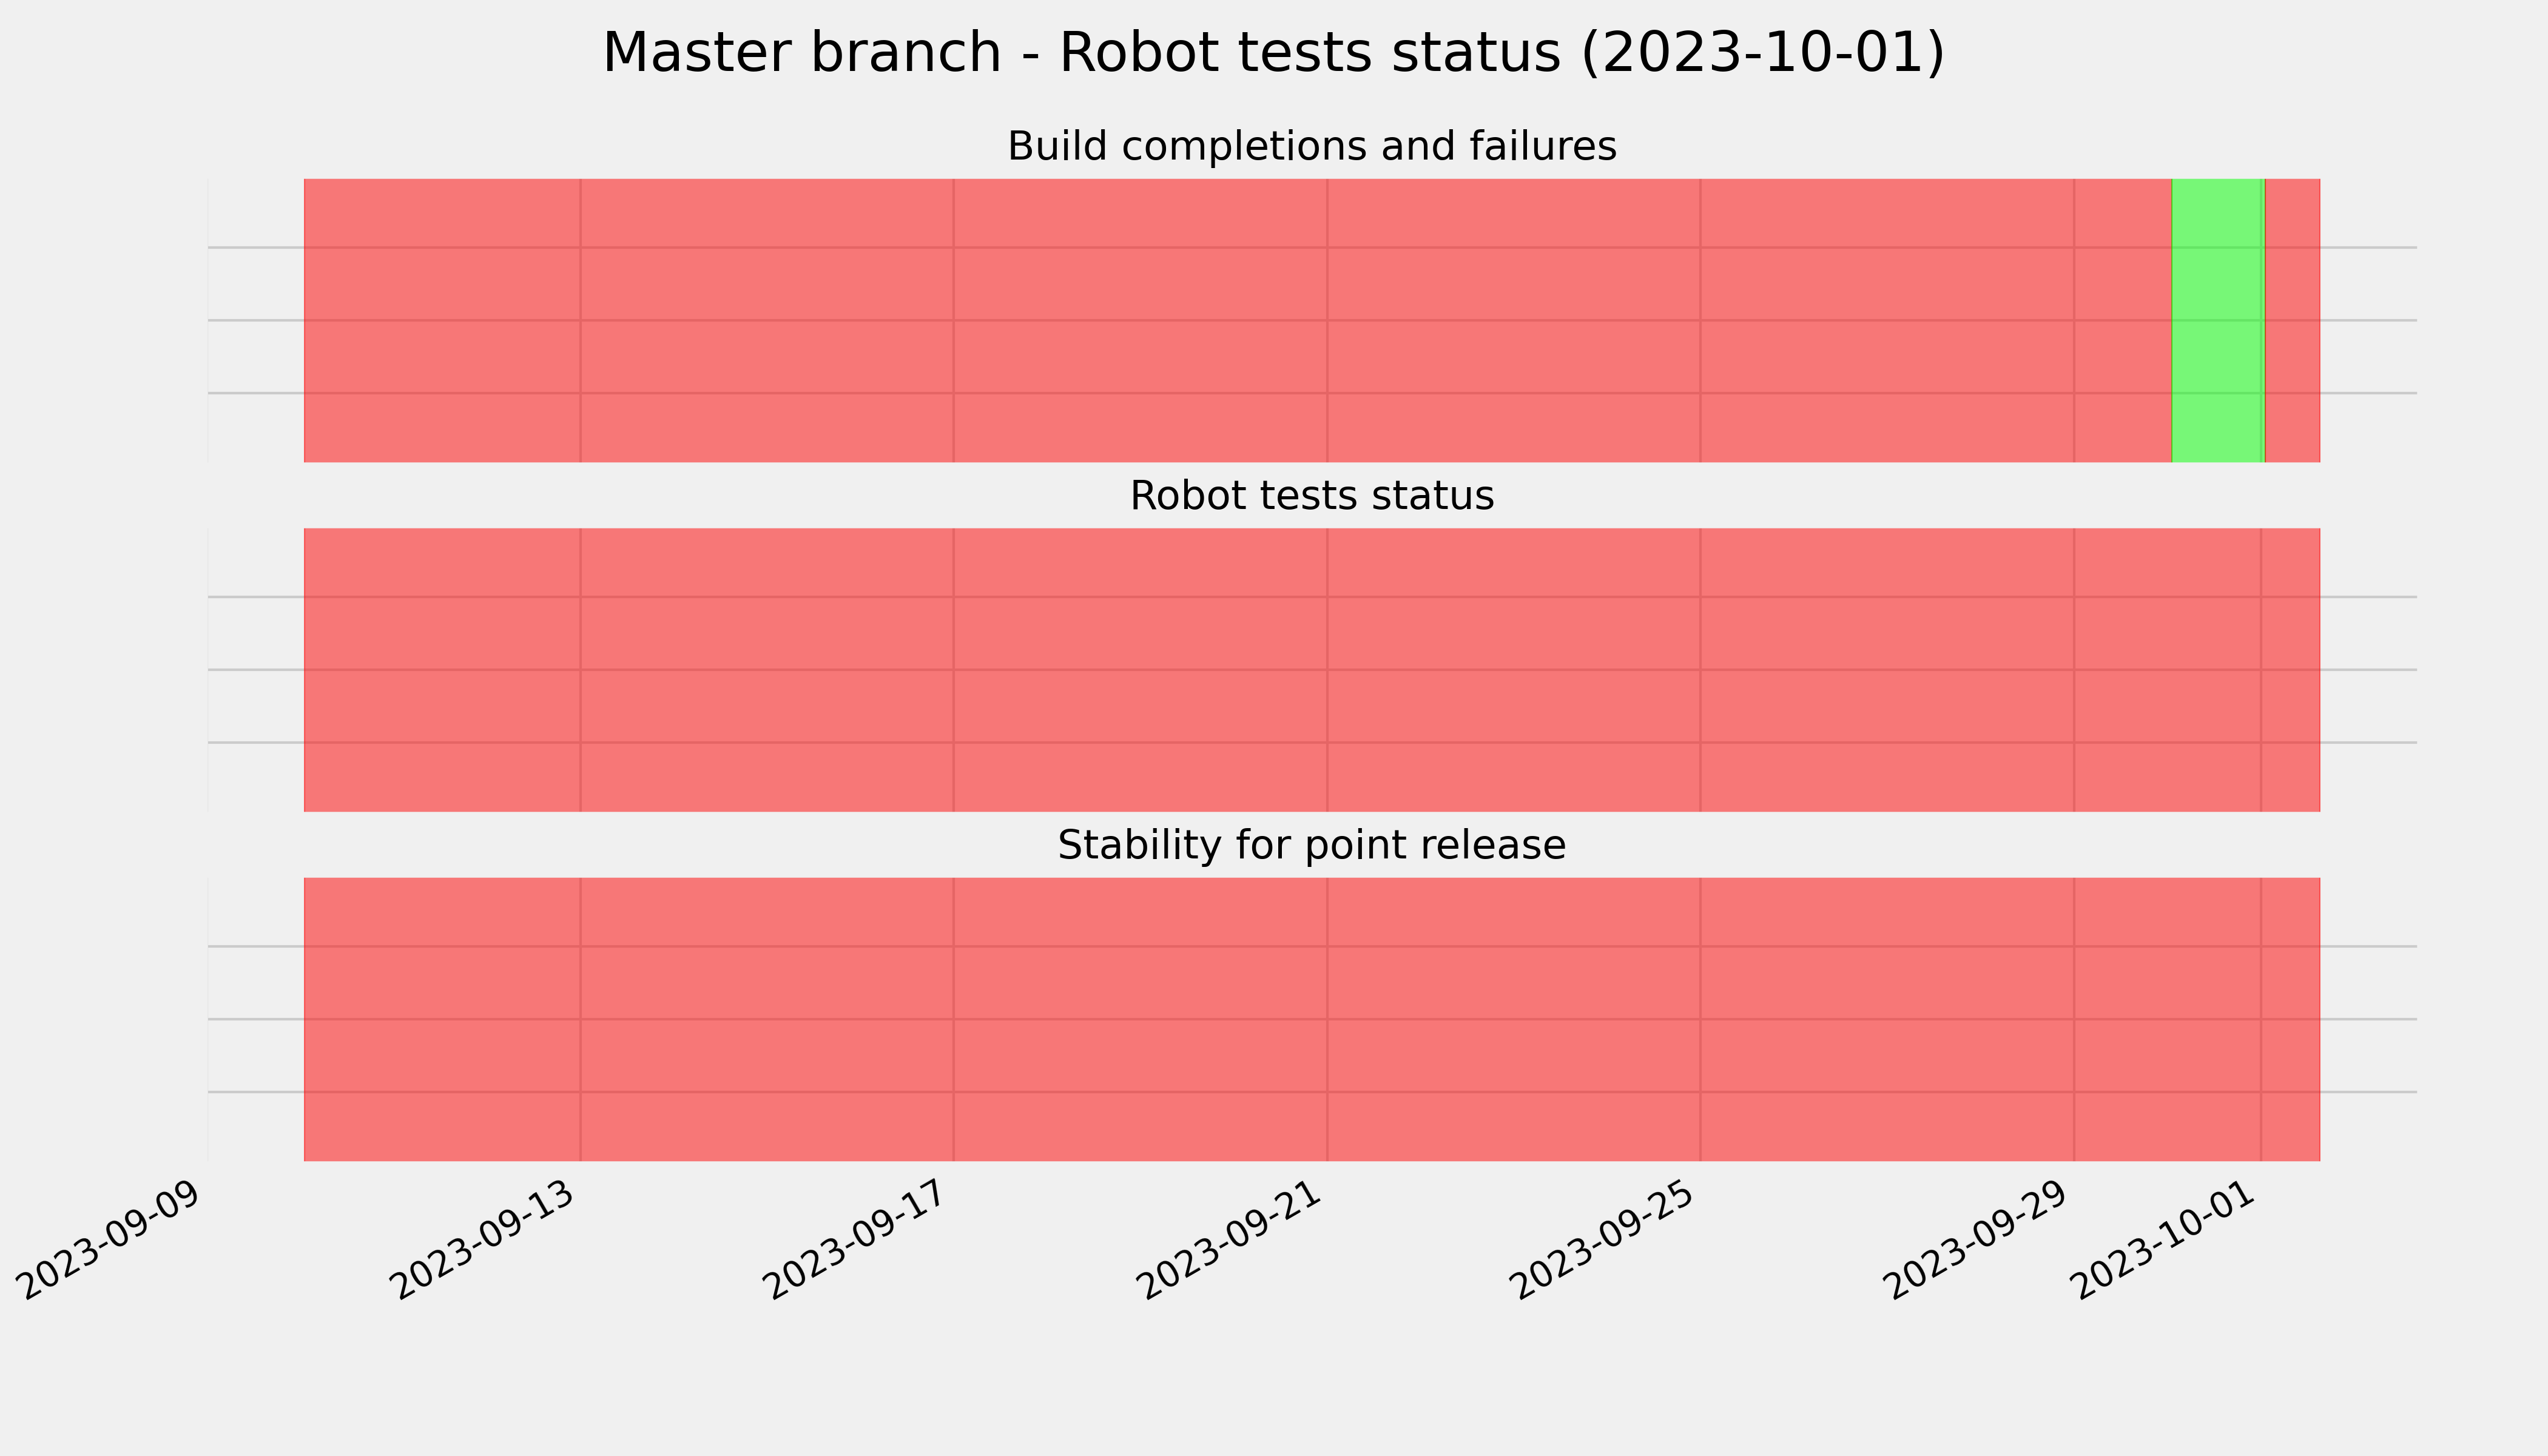This screenshot has width=2548, height=1456.
Task: Select the Robot tests status subplot title
Action: 1312,496
